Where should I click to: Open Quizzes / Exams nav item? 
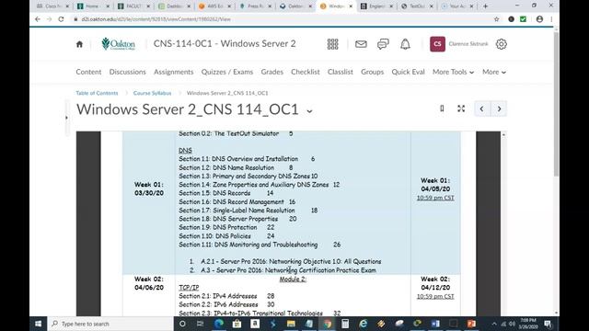click(x=227, y=72)
